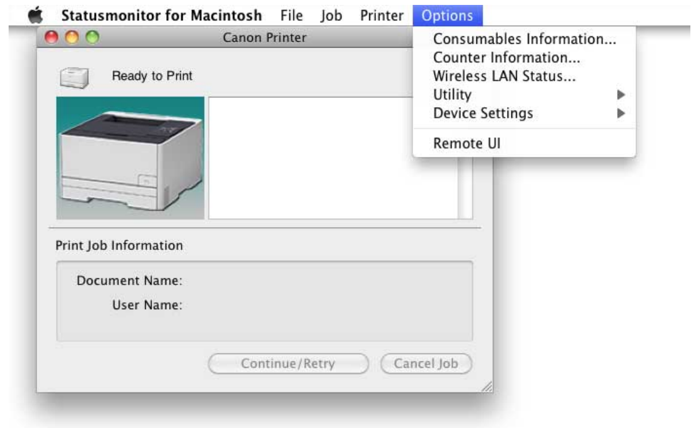
Task: Click the Print Job Information heading
Action: [119, 246]
